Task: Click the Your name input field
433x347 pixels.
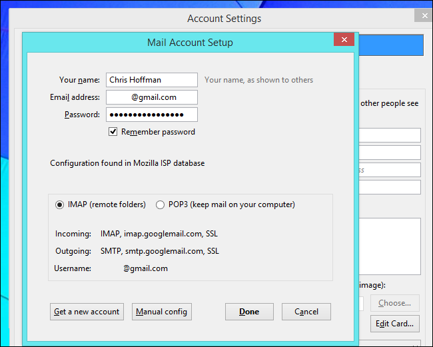Action: click(152, 80)
